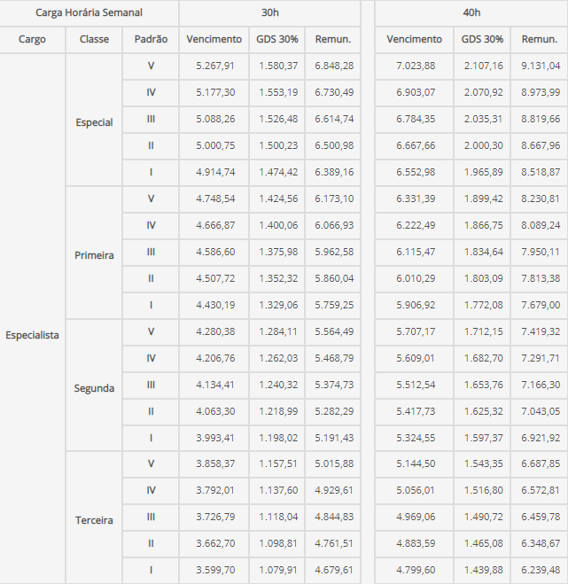This screenshot has width=568, height=584.
Task: Click the last remuneration value 6.239,48
Action: point(541,570)
